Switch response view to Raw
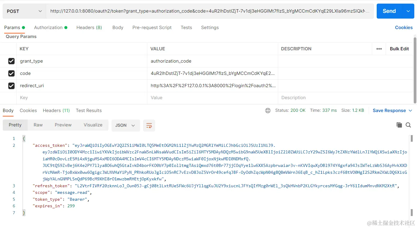The image size is (417, 228). coord(38,125)
